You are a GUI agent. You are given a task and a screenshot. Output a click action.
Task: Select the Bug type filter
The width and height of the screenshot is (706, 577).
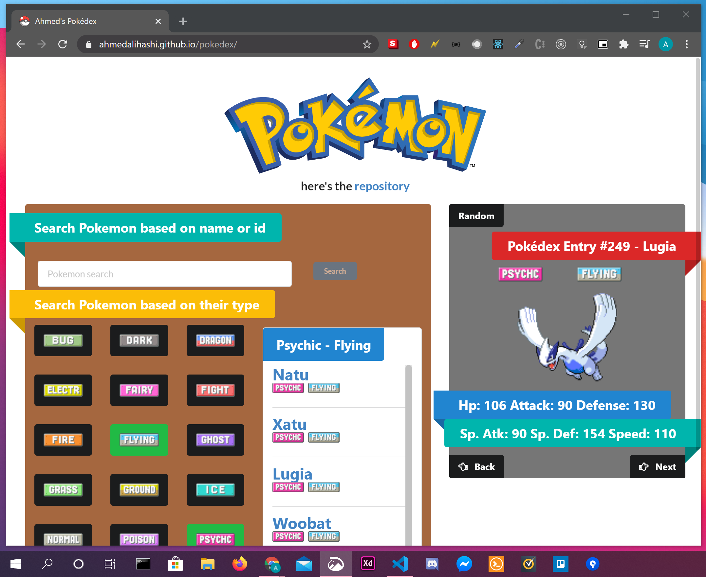(63, 341)
